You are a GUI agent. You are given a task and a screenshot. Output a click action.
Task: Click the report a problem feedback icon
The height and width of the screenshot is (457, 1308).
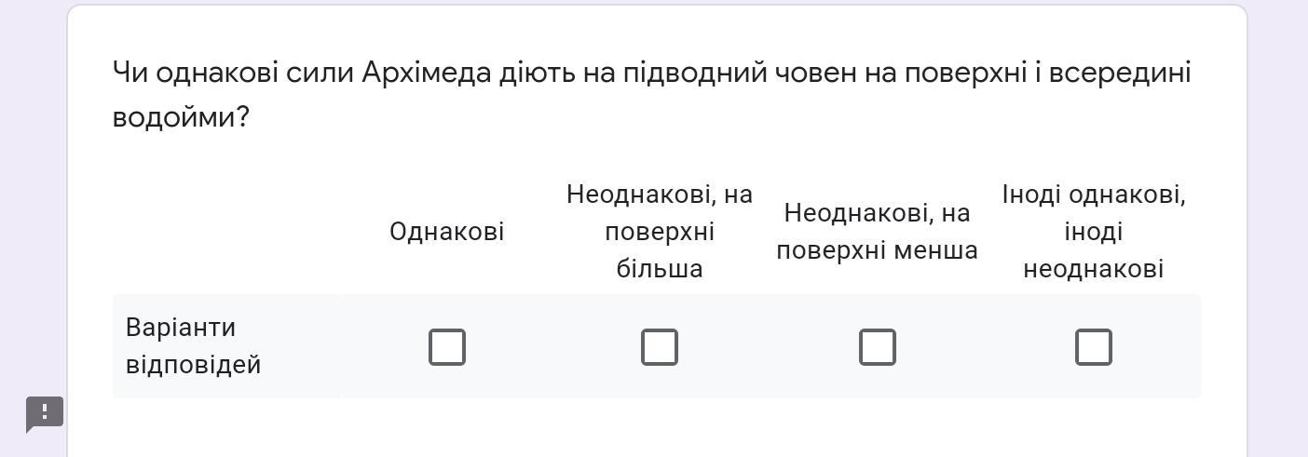point(44,414)
